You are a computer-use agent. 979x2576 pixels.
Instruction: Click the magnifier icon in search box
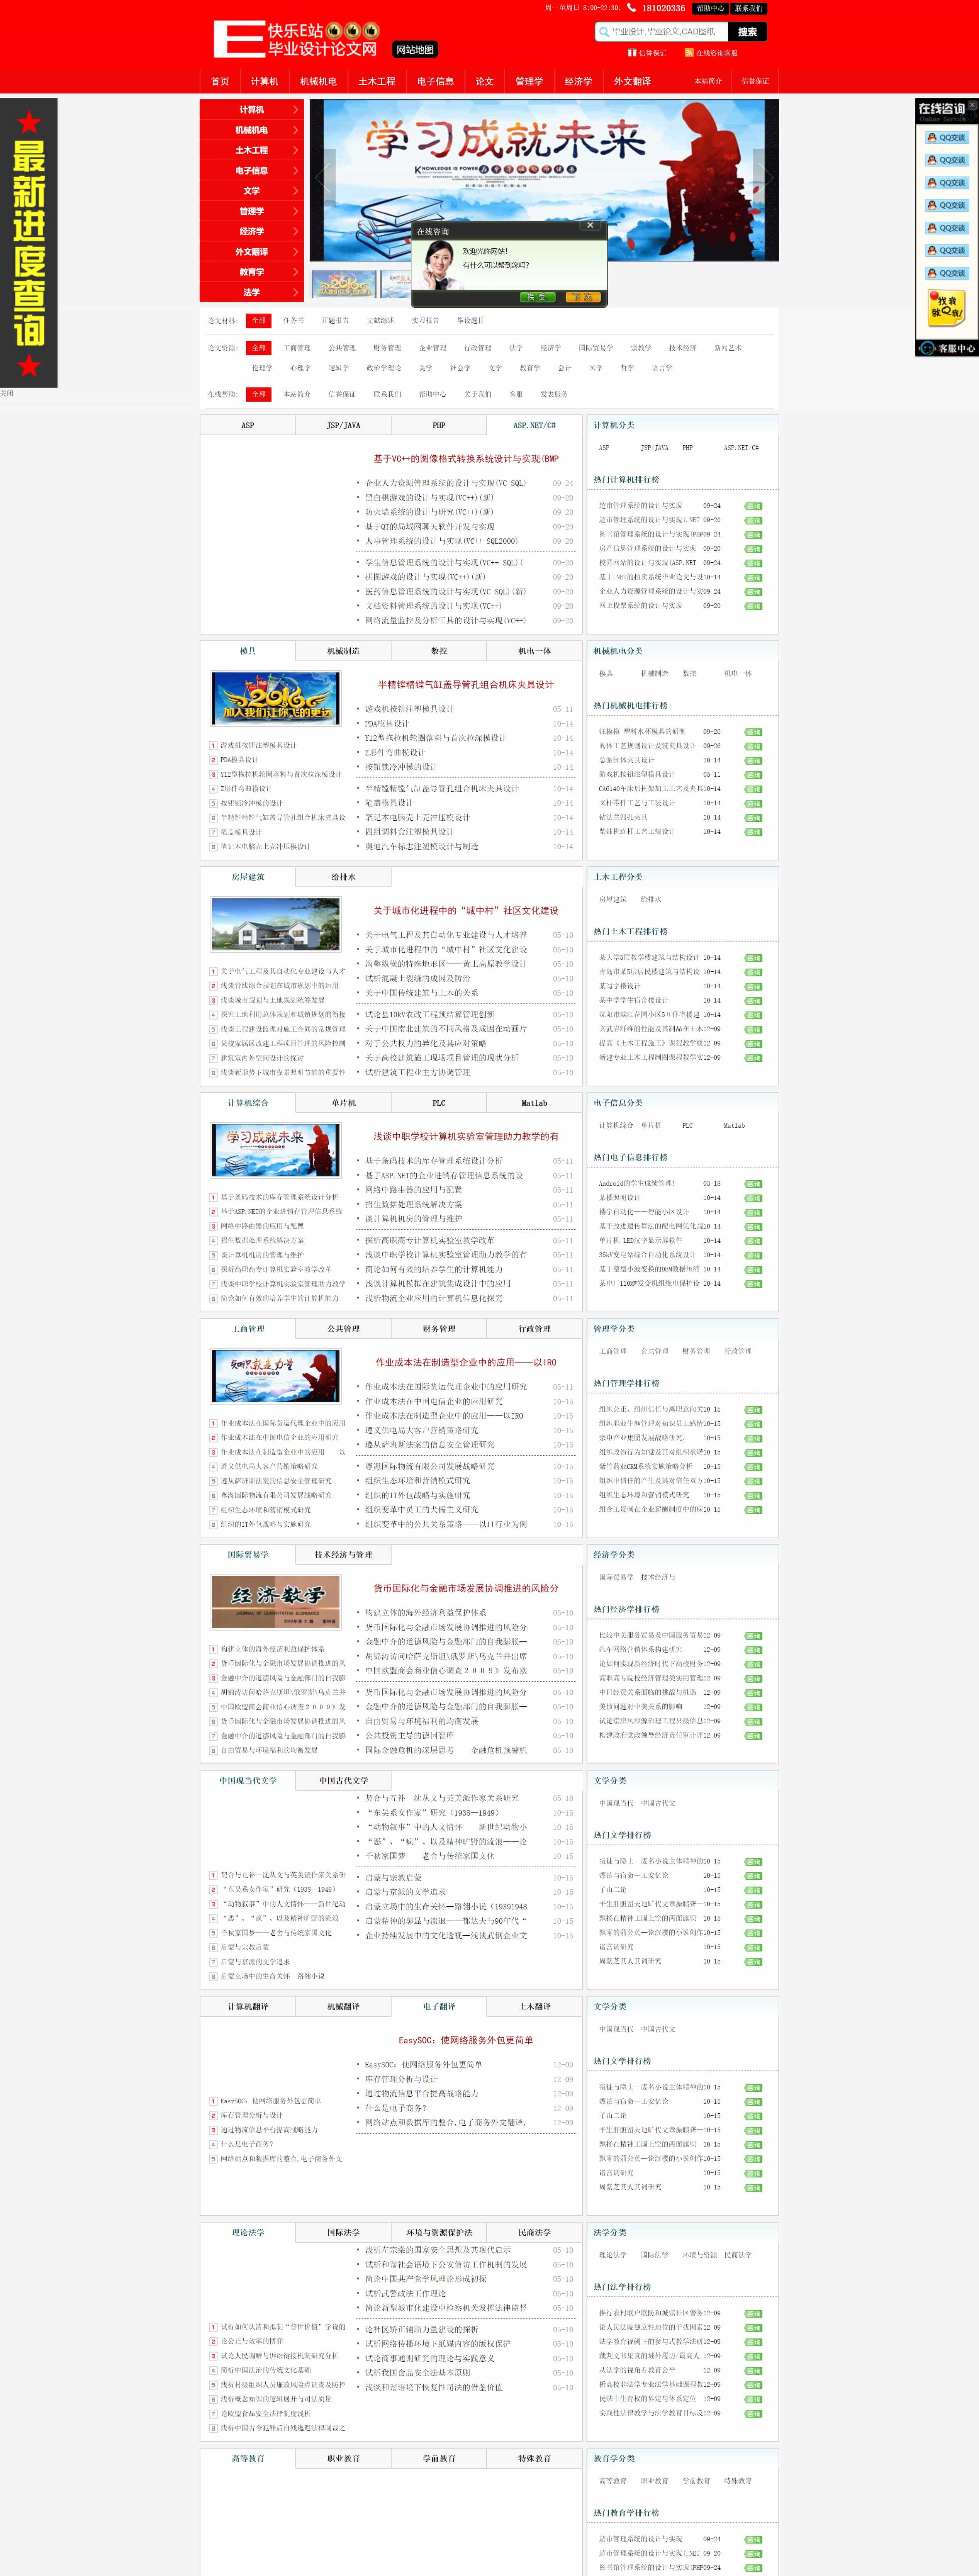click(604, 32)
